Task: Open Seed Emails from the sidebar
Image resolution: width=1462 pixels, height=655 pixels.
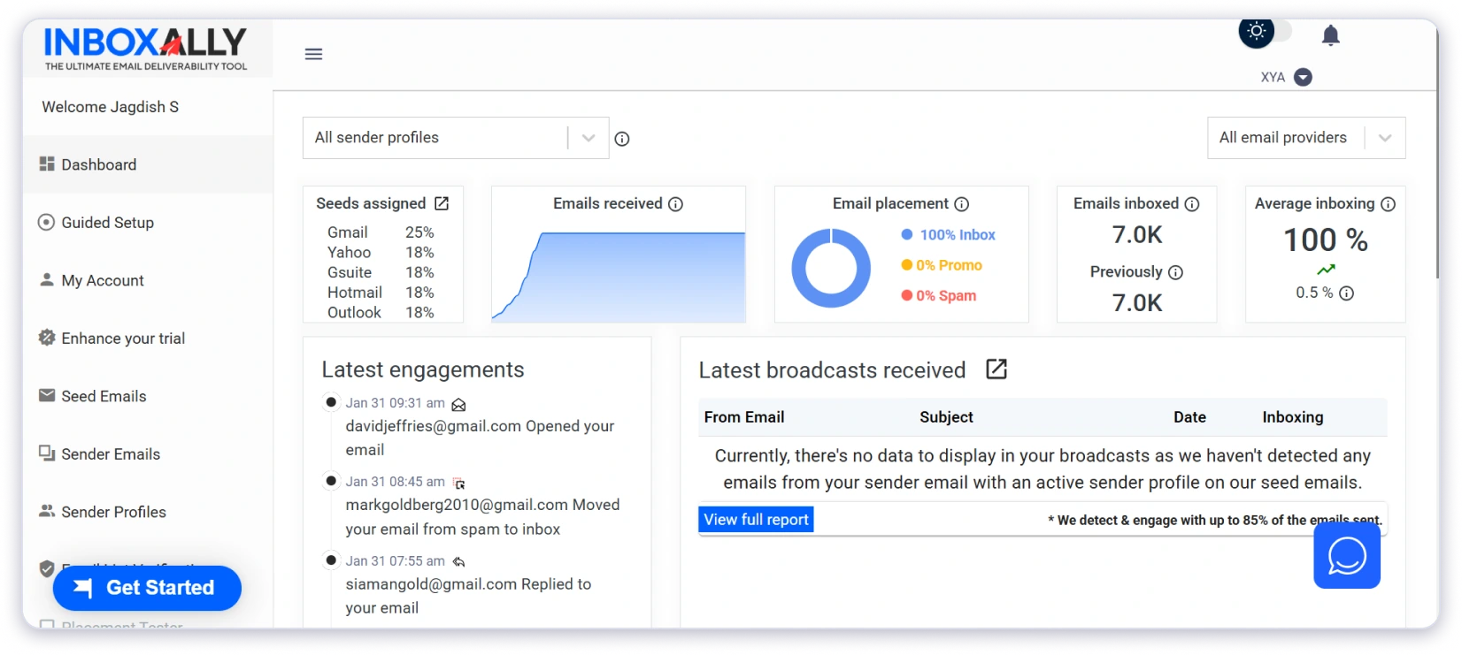Action: (x=104, y=396)
